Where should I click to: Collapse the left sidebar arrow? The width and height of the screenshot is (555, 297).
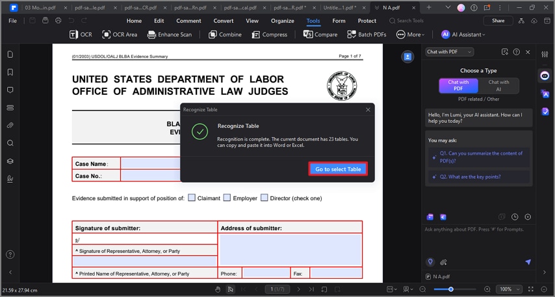[x=10, y=272]
